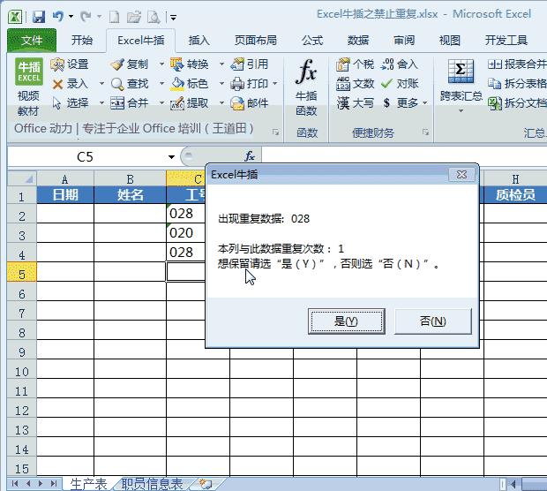547x491 pixels.
Task: Open the 牛插 EXCEL video tutorial icon
Action: click(x=28, y=72)
